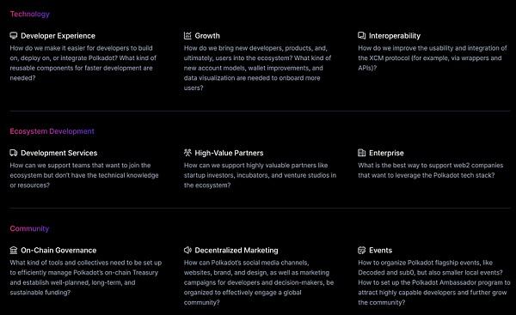The height and width of the screenshot is (315, 516).
Task: Click the Technology section label
Action: (x=29, y=14)
